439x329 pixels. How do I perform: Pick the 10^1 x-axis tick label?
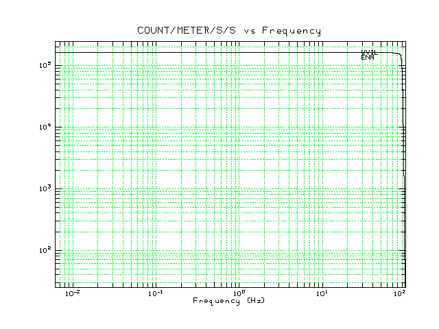(x=321, y=293)
